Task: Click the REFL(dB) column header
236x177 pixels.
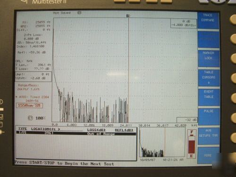Action: point(124,130)
